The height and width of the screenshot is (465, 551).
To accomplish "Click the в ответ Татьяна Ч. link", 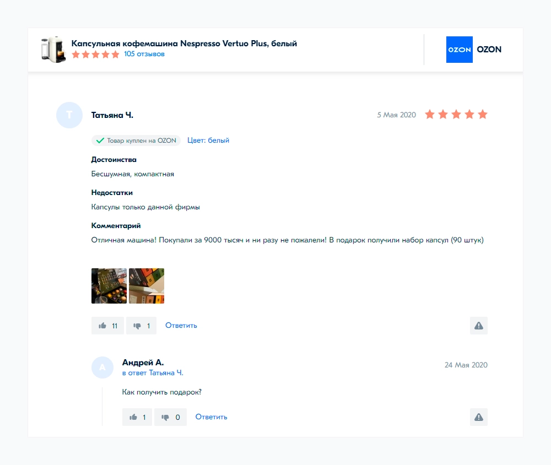I will [153, 373].
